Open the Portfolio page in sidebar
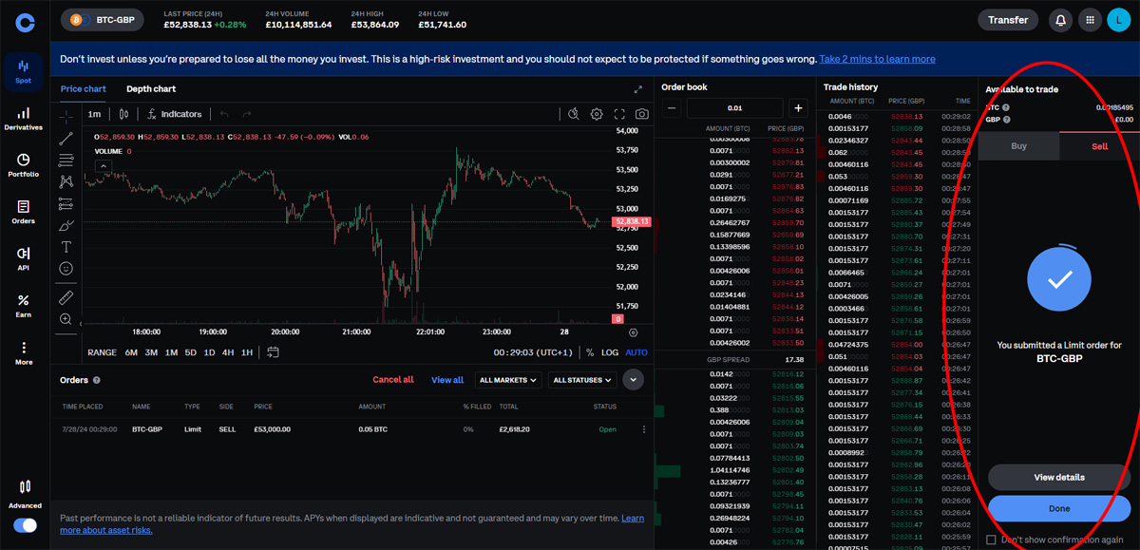Image resolution: width=1140 pixels, height=550 pixels. point(24,165)
